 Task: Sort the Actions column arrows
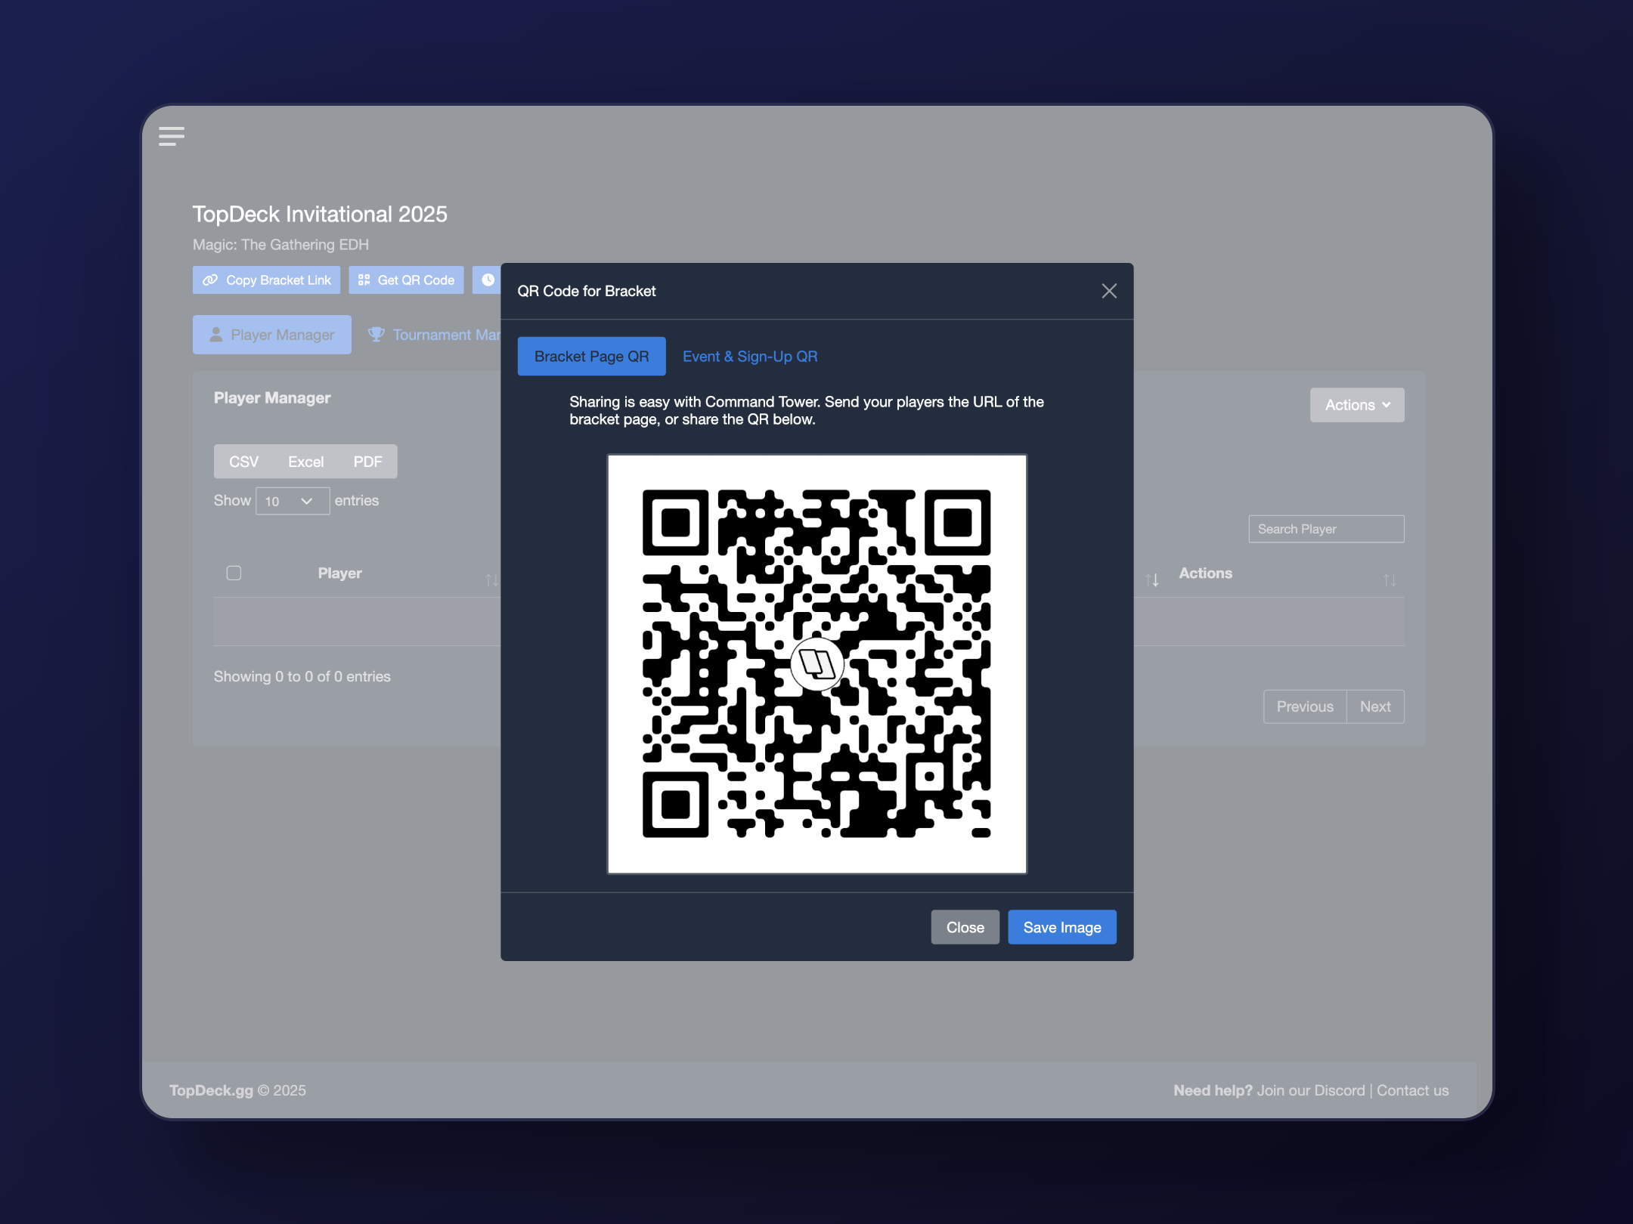[x=1389, y=580]
